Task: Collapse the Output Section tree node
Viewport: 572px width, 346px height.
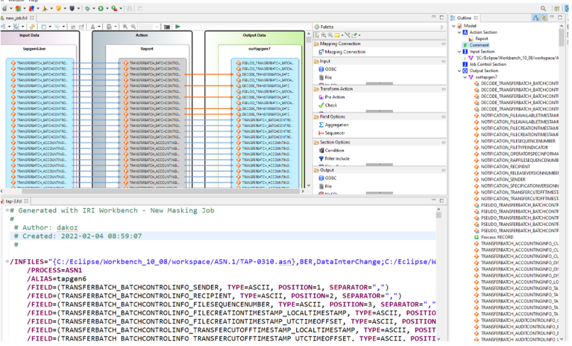Action: [x=459, y=70]
